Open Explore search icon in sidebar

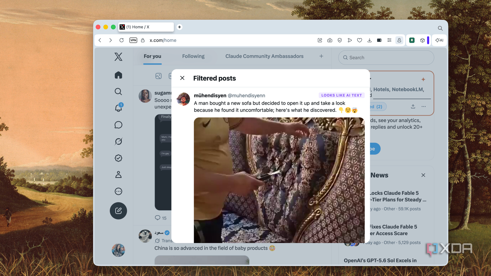tap(118, 92)
